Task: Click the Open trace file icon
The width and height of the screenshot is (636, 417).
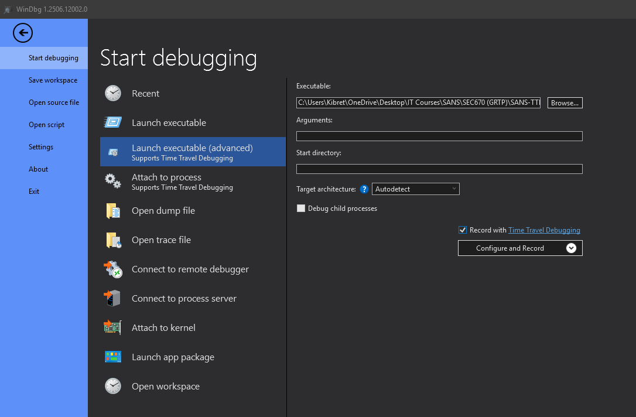Action: (x=113, y=240)
